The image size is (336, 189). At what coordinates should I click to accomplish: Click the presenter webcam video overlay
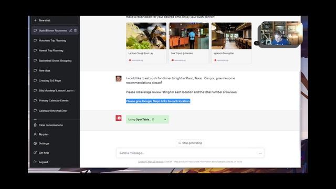click(x=280, y=34)
